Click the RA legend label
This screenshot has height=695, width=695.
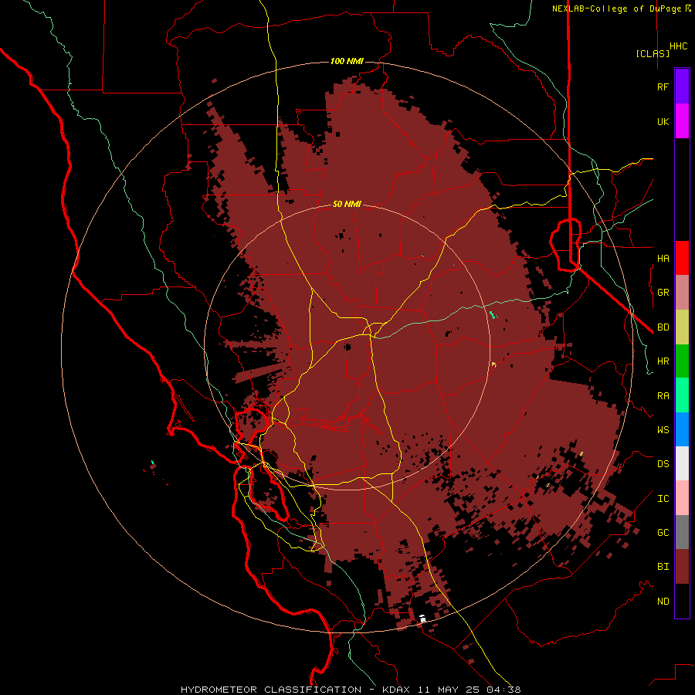tap(663, 396)
